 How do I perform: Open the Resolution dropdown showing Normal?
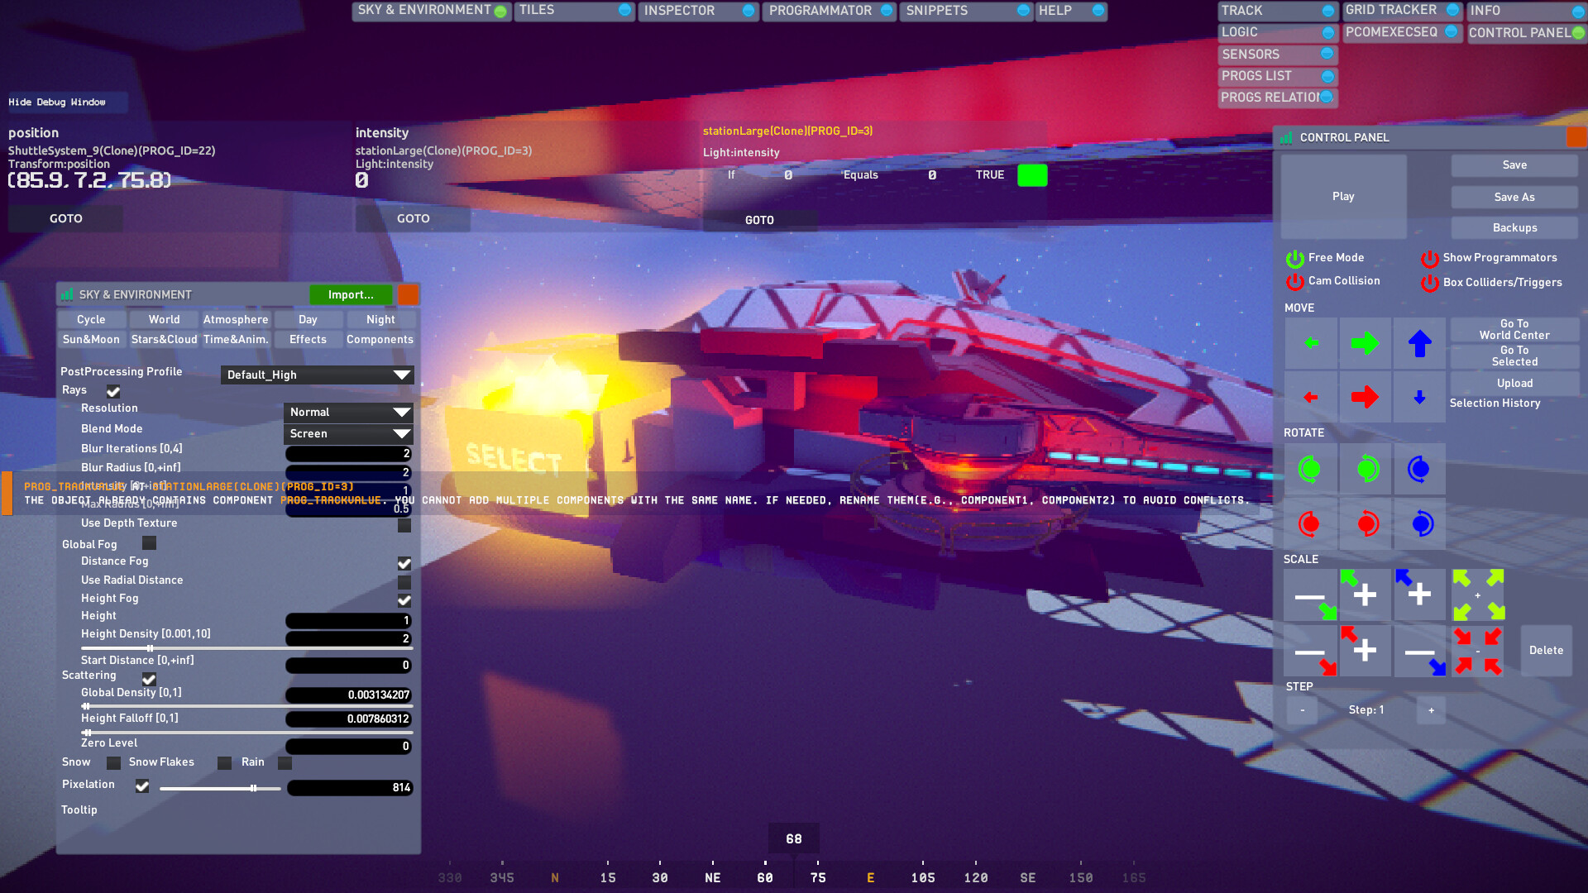click(x=347, y=412)
